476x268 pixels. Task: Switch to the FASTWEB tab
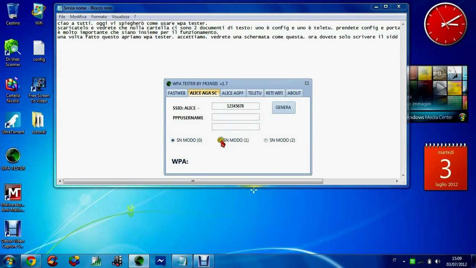point(177,93)
